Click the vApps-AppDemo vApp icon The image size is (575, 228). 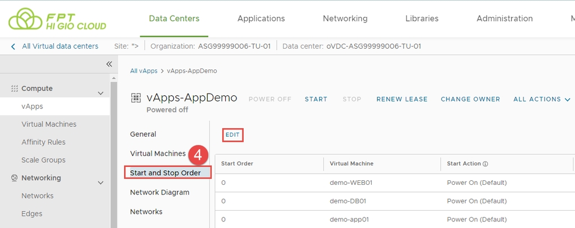click(136, 99)
